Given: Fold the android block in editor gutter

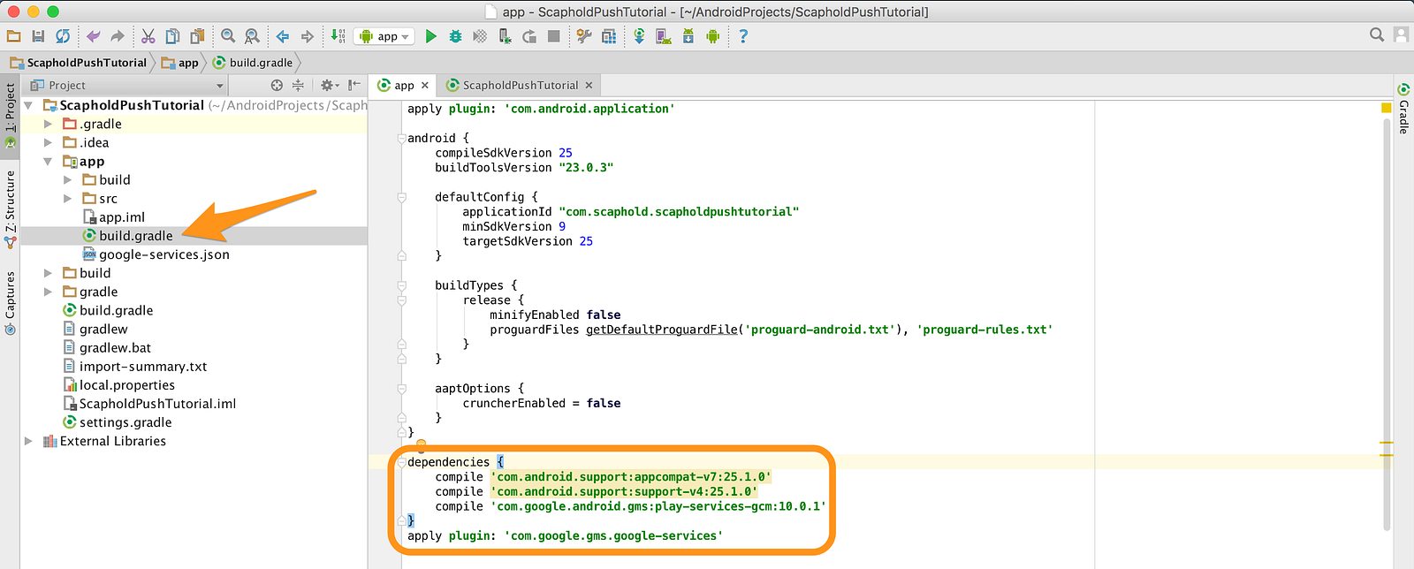Looking at the screenshot, I should (401, 138).
